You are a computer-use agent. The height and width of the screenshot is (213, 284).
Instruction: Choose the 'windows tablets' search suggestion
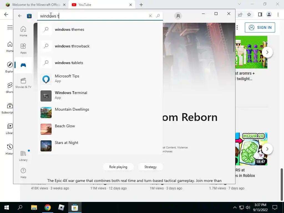(100, 63)
